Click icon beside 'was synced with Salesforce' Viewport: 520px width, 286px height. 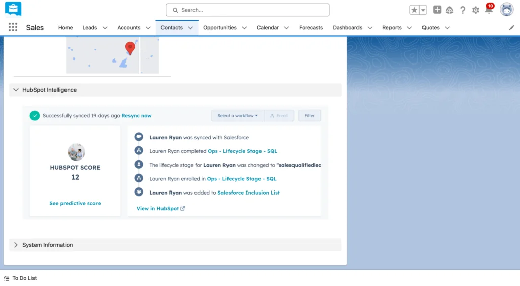[x=139, y=137]
